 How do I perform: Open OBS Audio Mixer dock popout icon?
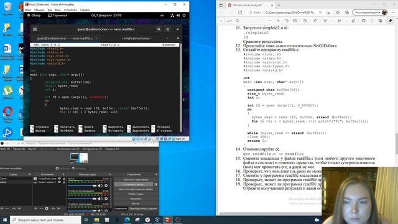109,174
